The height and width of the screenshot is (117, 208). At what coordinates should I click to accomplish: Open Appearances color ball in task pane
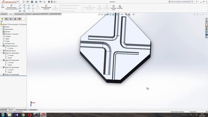tap(206, 30)
